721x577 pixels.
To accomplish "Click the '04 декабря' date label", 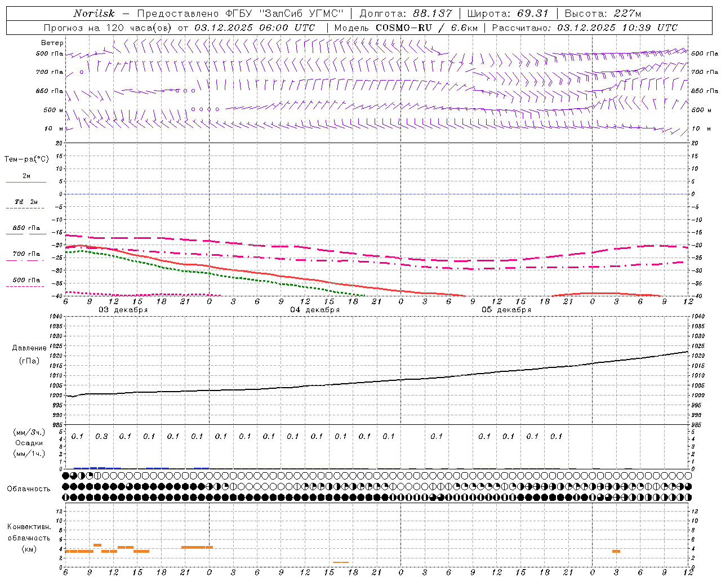I will coord(315,310).
